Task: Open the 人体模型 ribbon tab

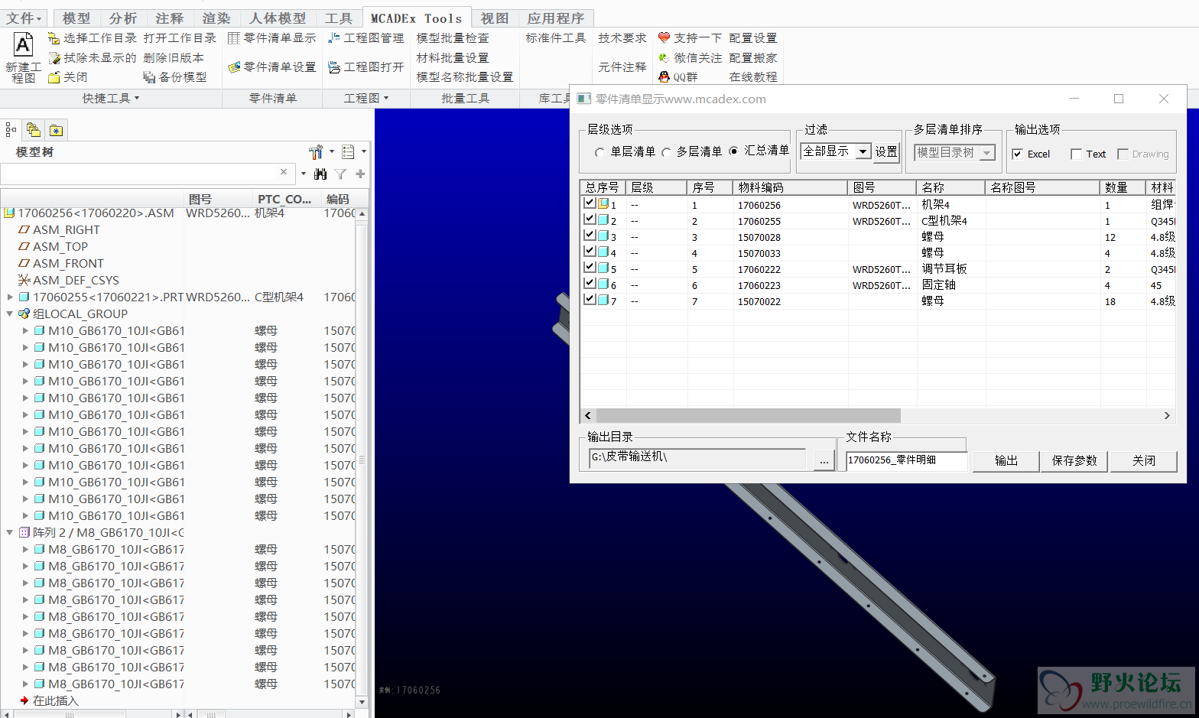Action: point(278,18)
